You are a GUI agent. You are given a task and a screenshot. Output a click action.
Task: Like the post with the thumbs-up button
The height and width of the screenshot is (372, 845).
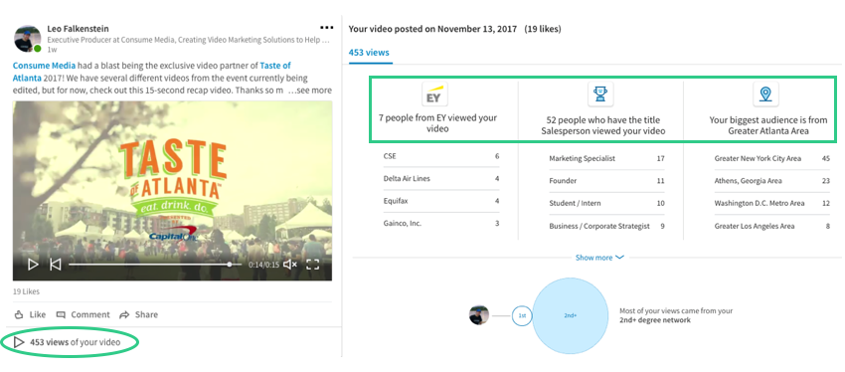pos(30,314)
